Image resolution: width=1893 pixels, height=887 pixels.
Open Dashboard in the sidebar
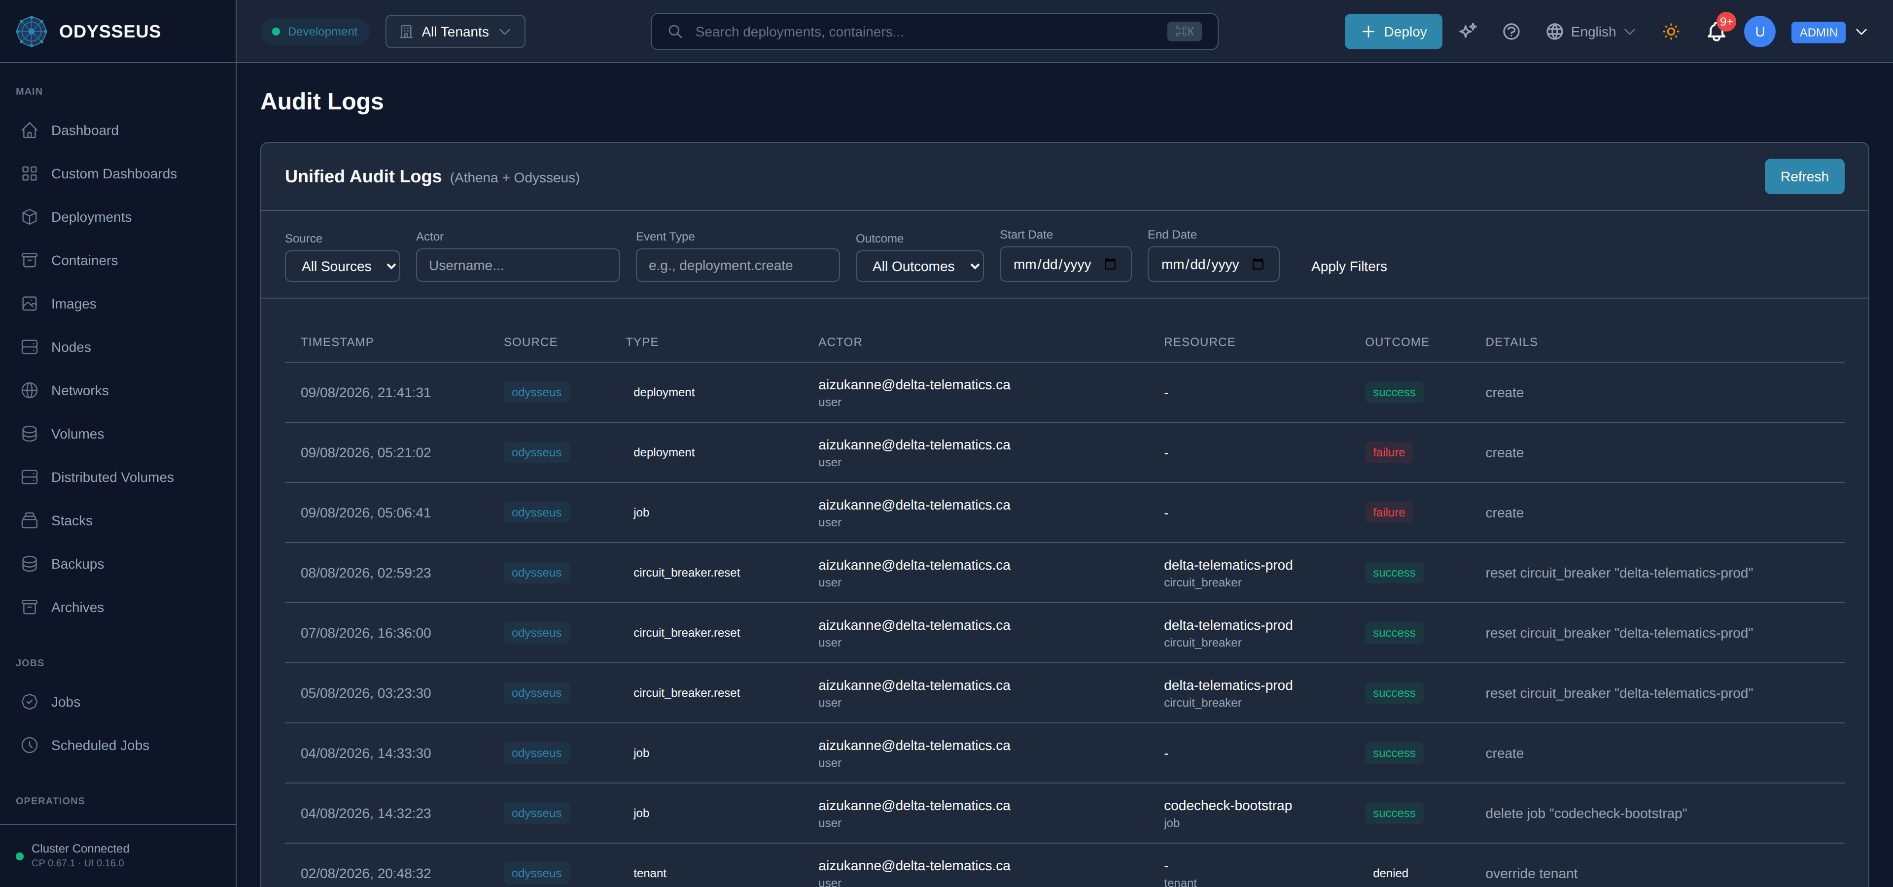click(x=118, y=130)
